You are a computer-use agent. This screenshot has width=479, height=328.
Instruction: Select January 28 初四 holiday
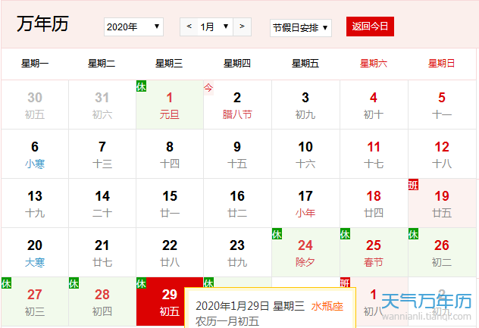[102, 301]
